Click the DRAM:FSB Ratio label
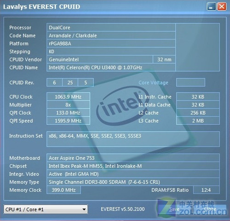This screenshot has width=230, height=221. point(170,190)
